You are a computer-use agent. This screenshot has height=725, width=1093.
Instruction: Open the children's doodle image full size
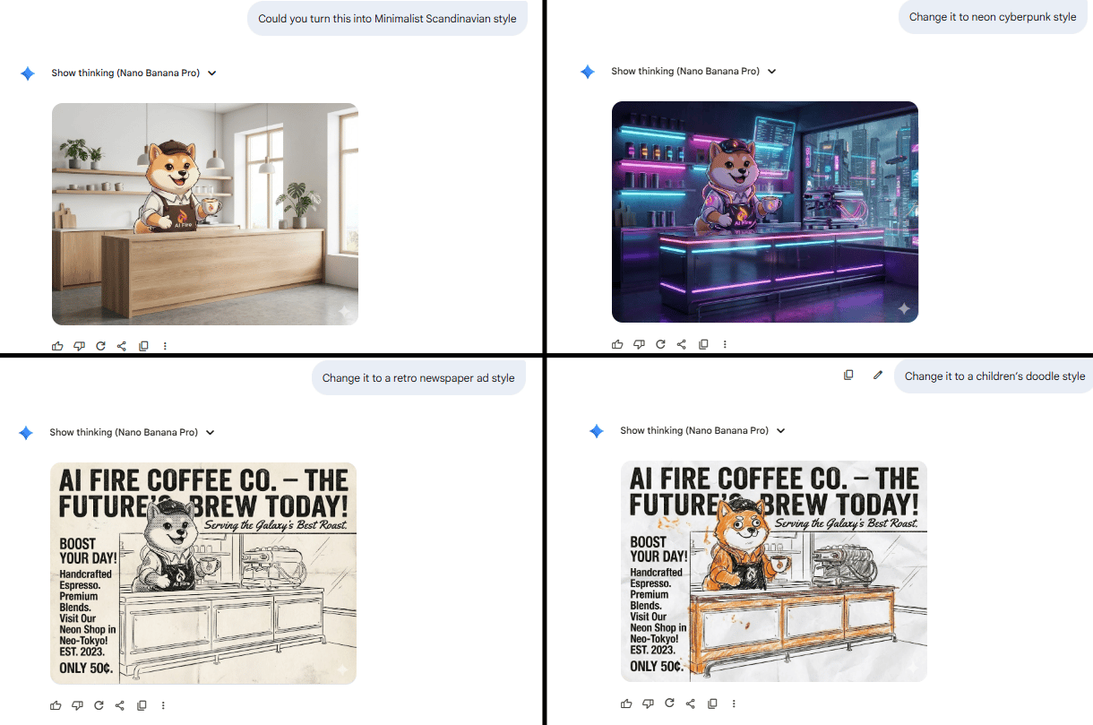774,571
